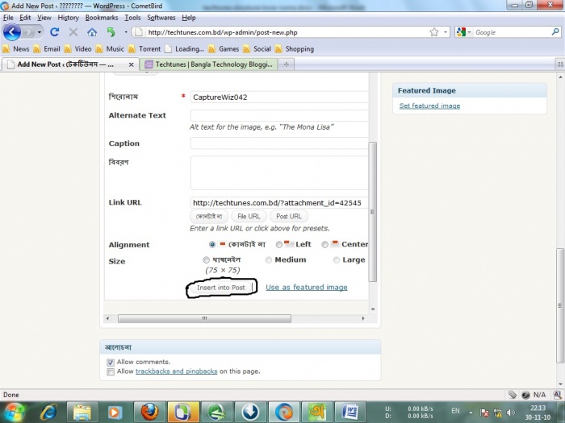
Task: Click the page vertical scrollbar thumb
Action: pyautogui.click(x=560, y=305)
